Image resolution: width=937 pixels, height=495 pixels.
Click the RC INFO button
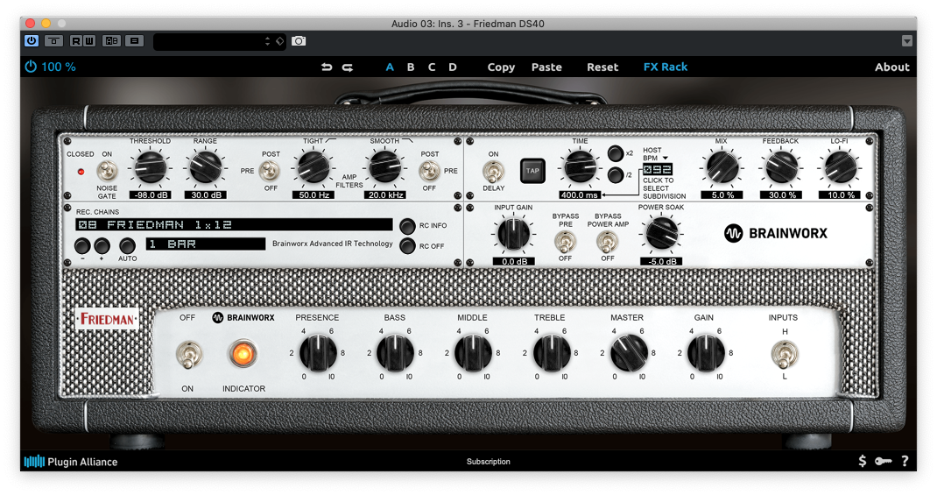pyautogui.click(x=407, y=226)
